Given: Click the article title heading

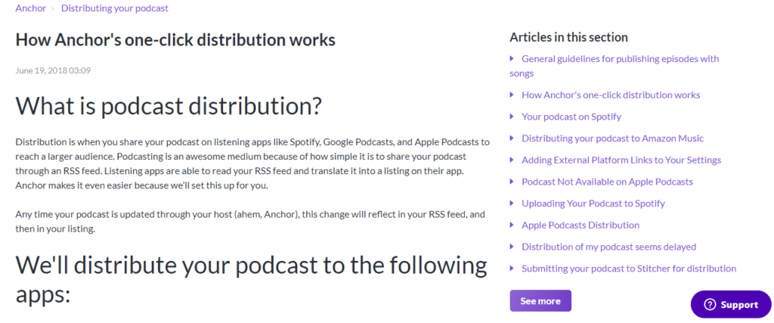Looking at the screenshot, I should (175, 39).
